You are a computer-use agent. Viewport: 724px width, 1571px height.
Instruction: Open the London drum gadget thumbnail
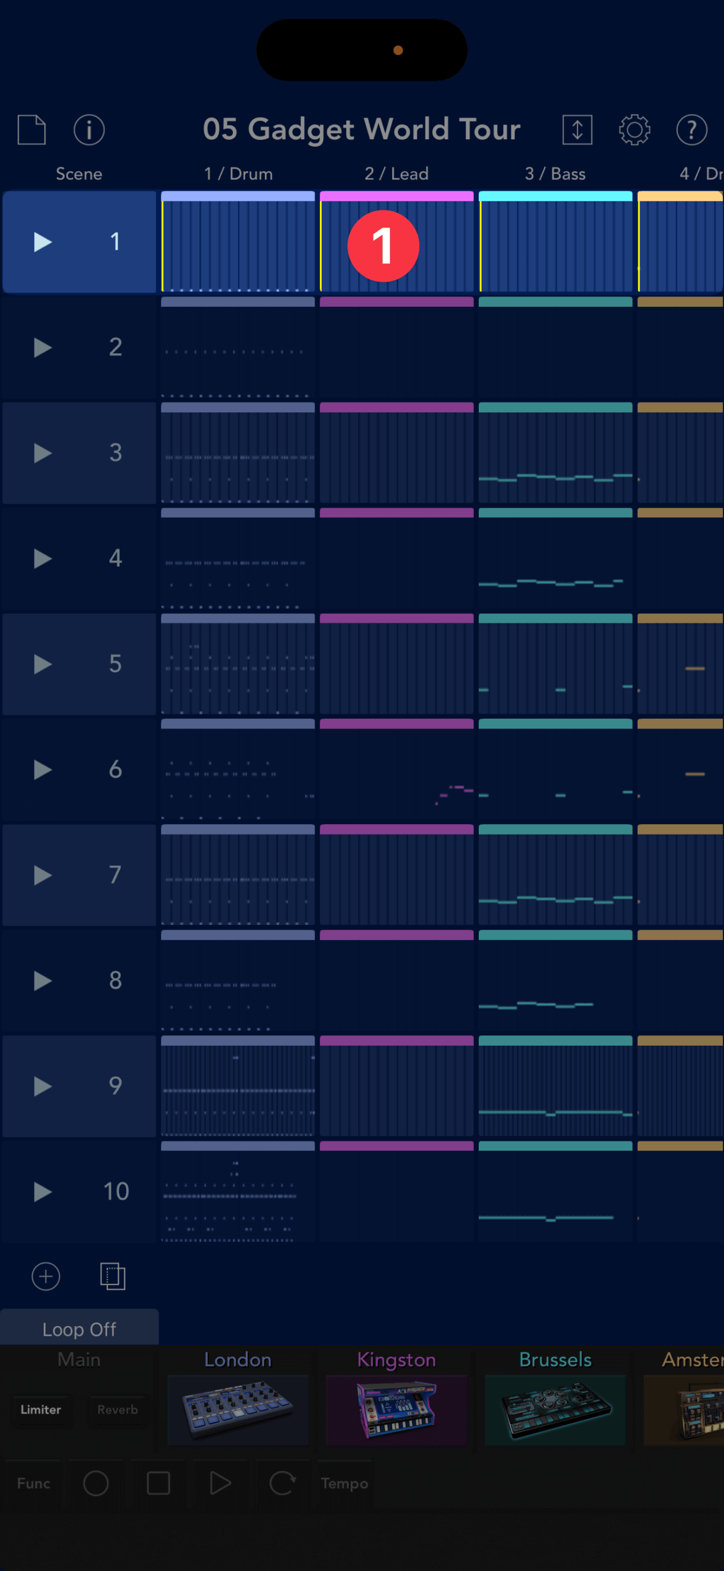238,1408
